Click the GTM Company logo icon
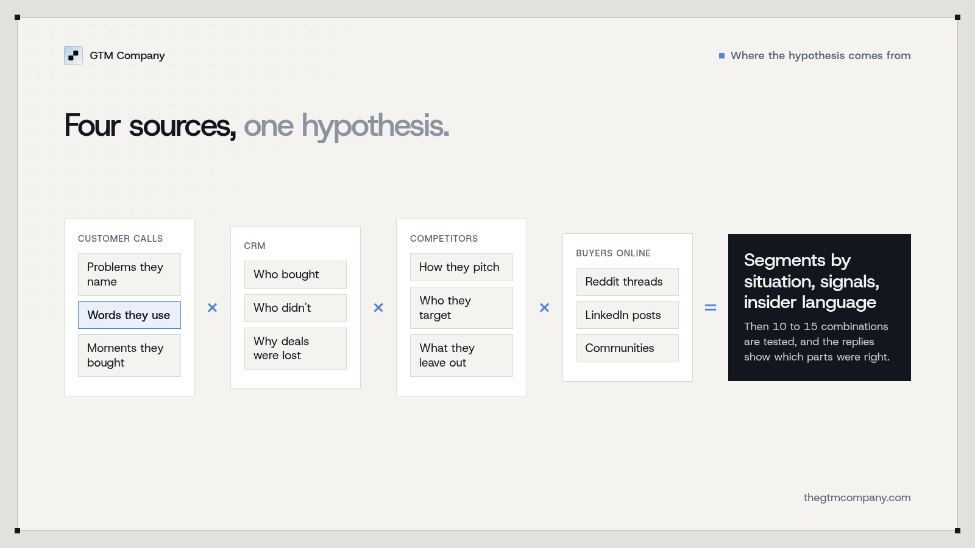Screen dimensions: 975x548 (73, 55)
